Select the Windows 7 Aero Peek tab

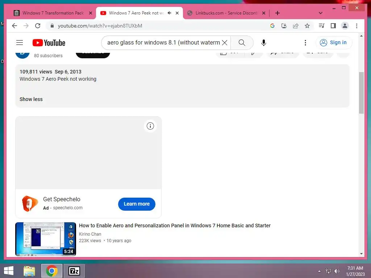136,13
